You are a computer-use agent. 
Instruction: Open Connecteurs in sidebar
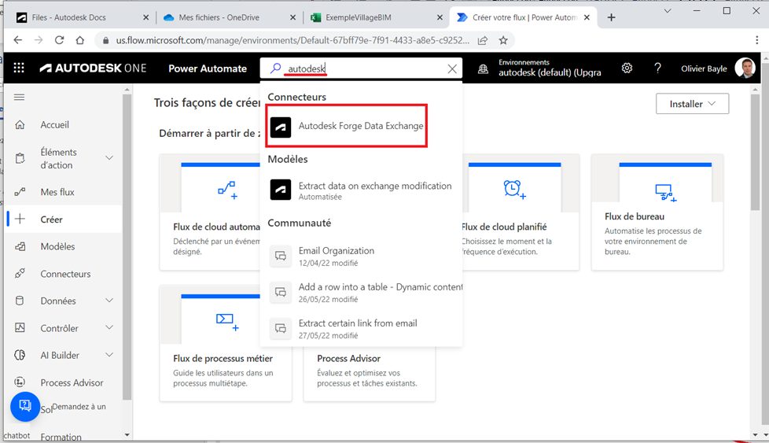[x=65, y=274]
